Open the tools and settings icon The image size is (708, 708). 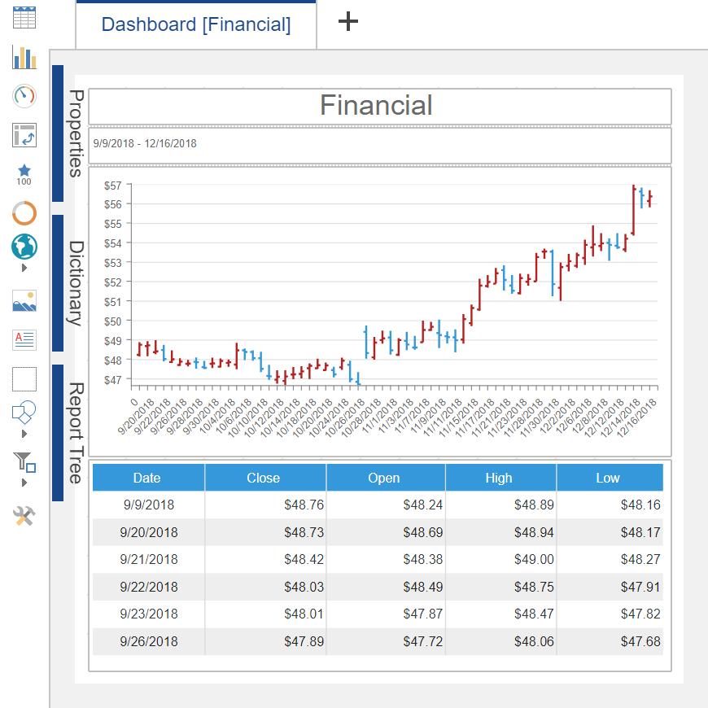pyautogui.click(x=24, y=516)
